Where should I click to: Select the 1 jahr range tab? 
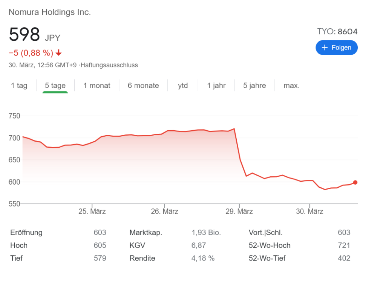[x=216, y=86]
